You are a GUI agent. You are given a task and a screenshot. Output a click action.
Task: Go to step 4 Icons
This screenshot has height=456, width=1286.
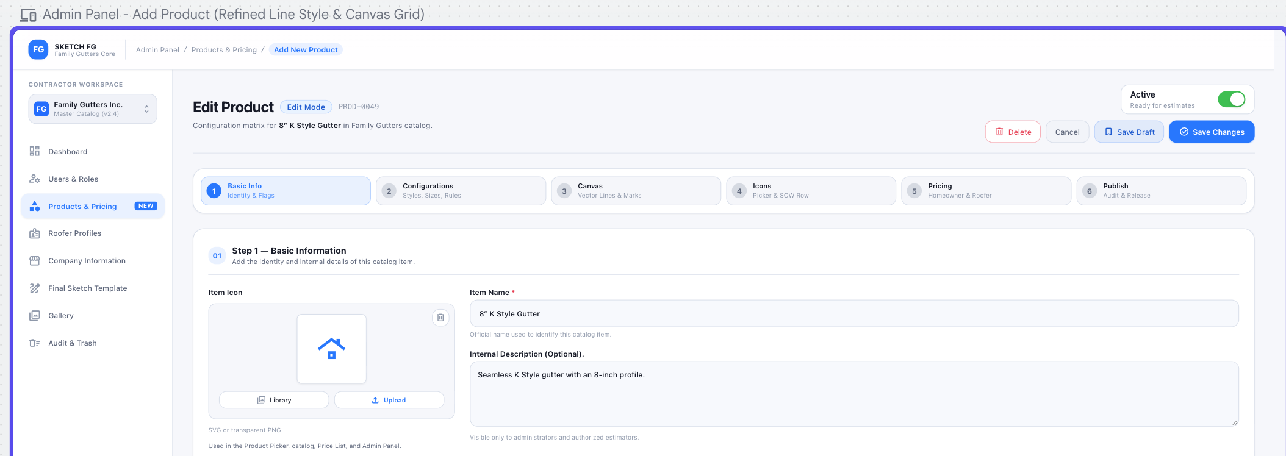pos(811,191)
